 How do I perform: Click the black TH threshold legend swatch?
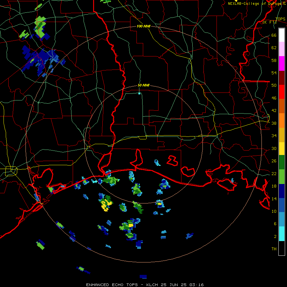pos(282,248)
